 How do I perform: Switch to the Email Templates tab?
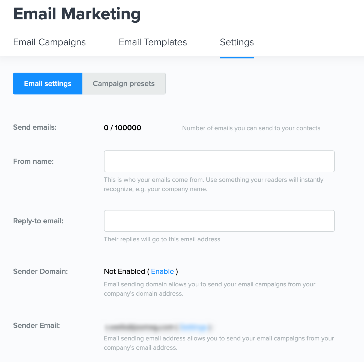(x=153, y=42)
